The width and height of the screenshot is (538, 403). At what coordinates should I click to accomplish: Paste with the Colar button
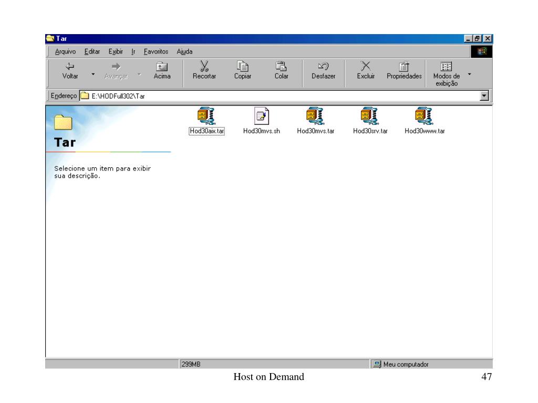pos(282,71)
